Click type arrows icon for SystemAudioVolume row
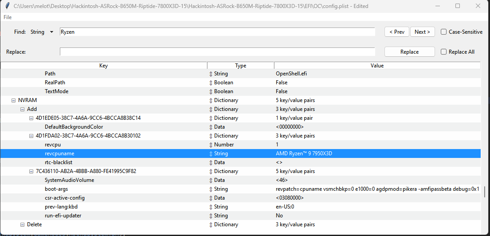490x236 pixels. click(211, 180)
